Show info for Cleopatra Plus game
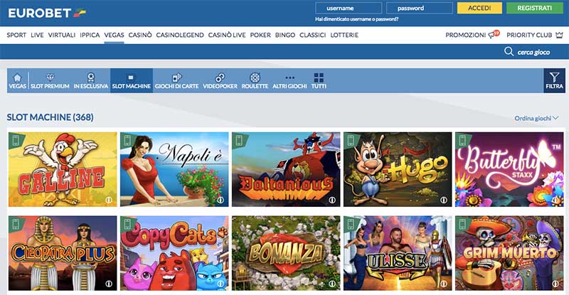The height and width of the screenshot is (295, 569). (x=108, y=284)
